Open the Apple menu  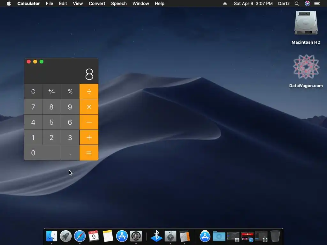coord(9,4)
